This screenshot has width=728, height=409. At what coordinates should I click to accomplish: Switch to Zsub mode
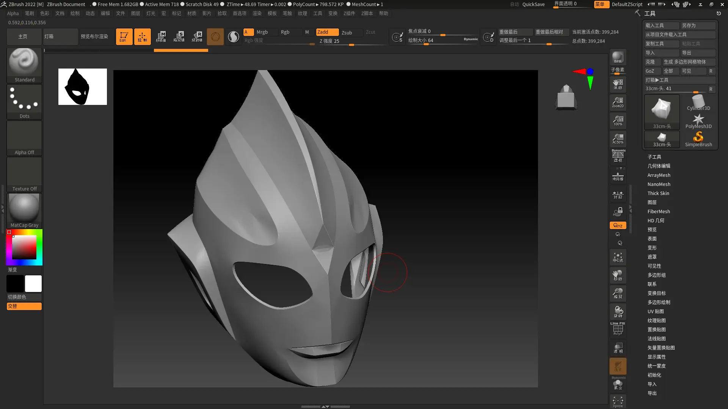(x=352, y=33)
